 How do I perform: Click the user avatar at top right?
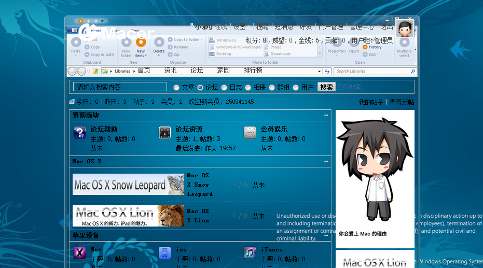click(405, 29)
